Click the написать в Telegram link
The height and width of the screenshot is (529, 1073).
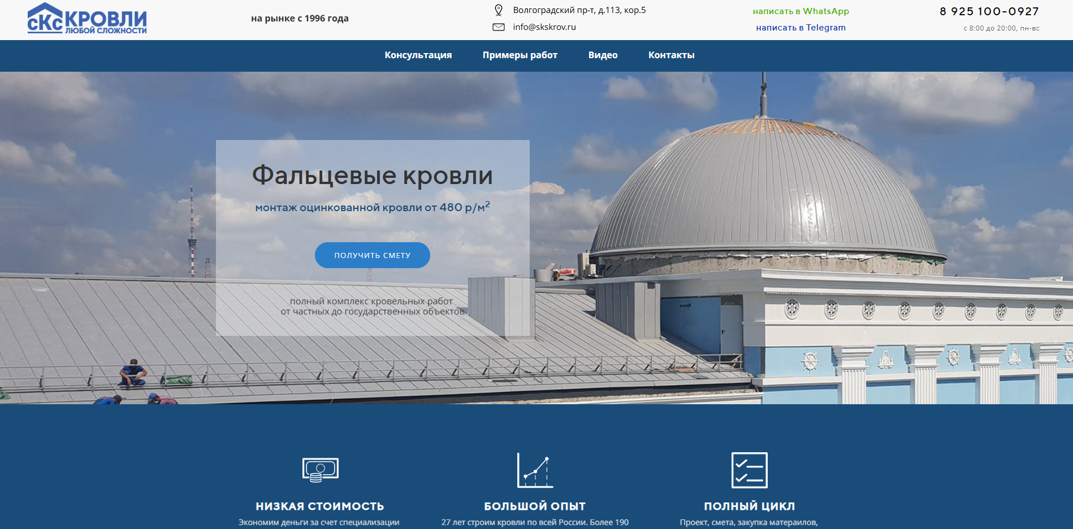tap(801, 27)
